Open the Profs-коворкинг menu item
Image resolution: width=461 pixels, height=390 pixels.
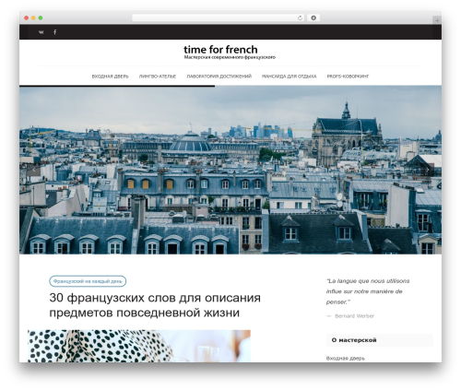pyautogui.click(x=348, y=77)
